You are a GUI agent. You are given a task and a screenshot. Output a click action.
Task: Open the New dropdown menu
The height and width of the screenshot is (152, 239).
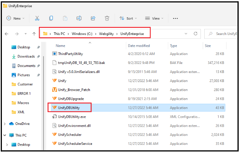click(x=15, y=18)
